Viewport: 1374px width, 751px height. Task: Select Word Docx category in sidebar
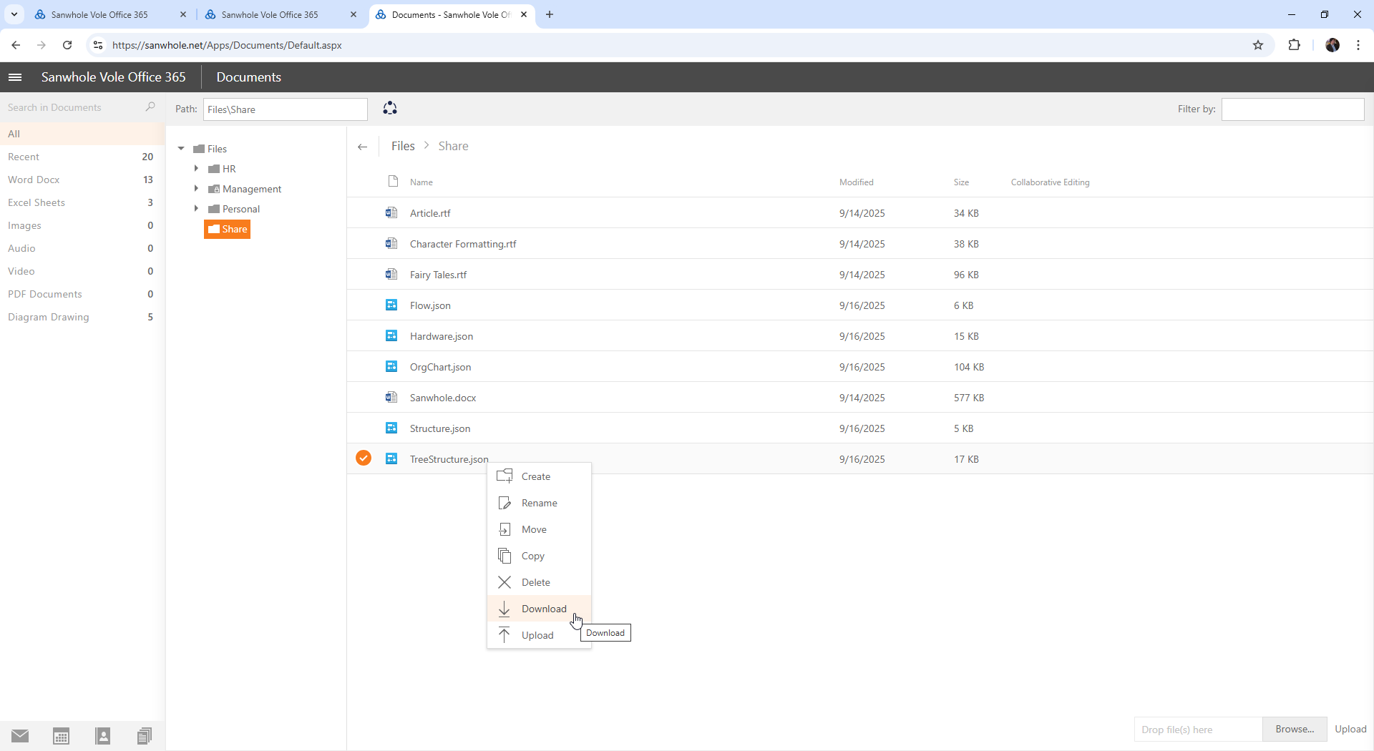[x=34, y=180]
